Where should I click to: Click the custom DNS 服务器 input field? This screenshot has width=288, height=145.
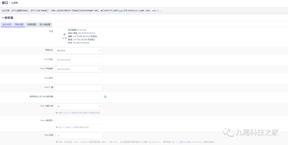78,97
